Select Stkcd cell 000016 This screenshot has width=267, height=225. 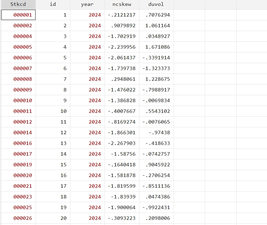pos(18,143)
